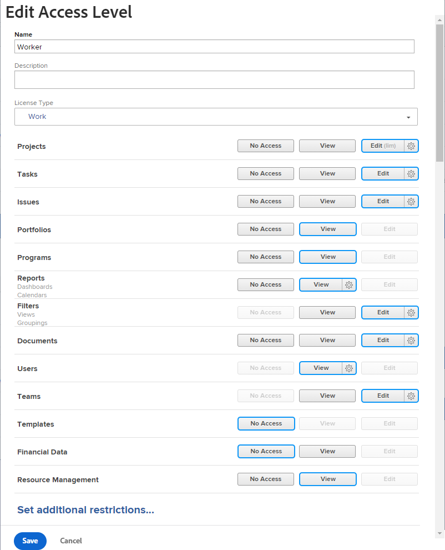
Task: Open settings gear on Reports View button
Action: [x=349, y=284]
